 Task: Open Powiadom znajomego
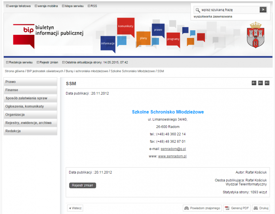tap(202, 208)
